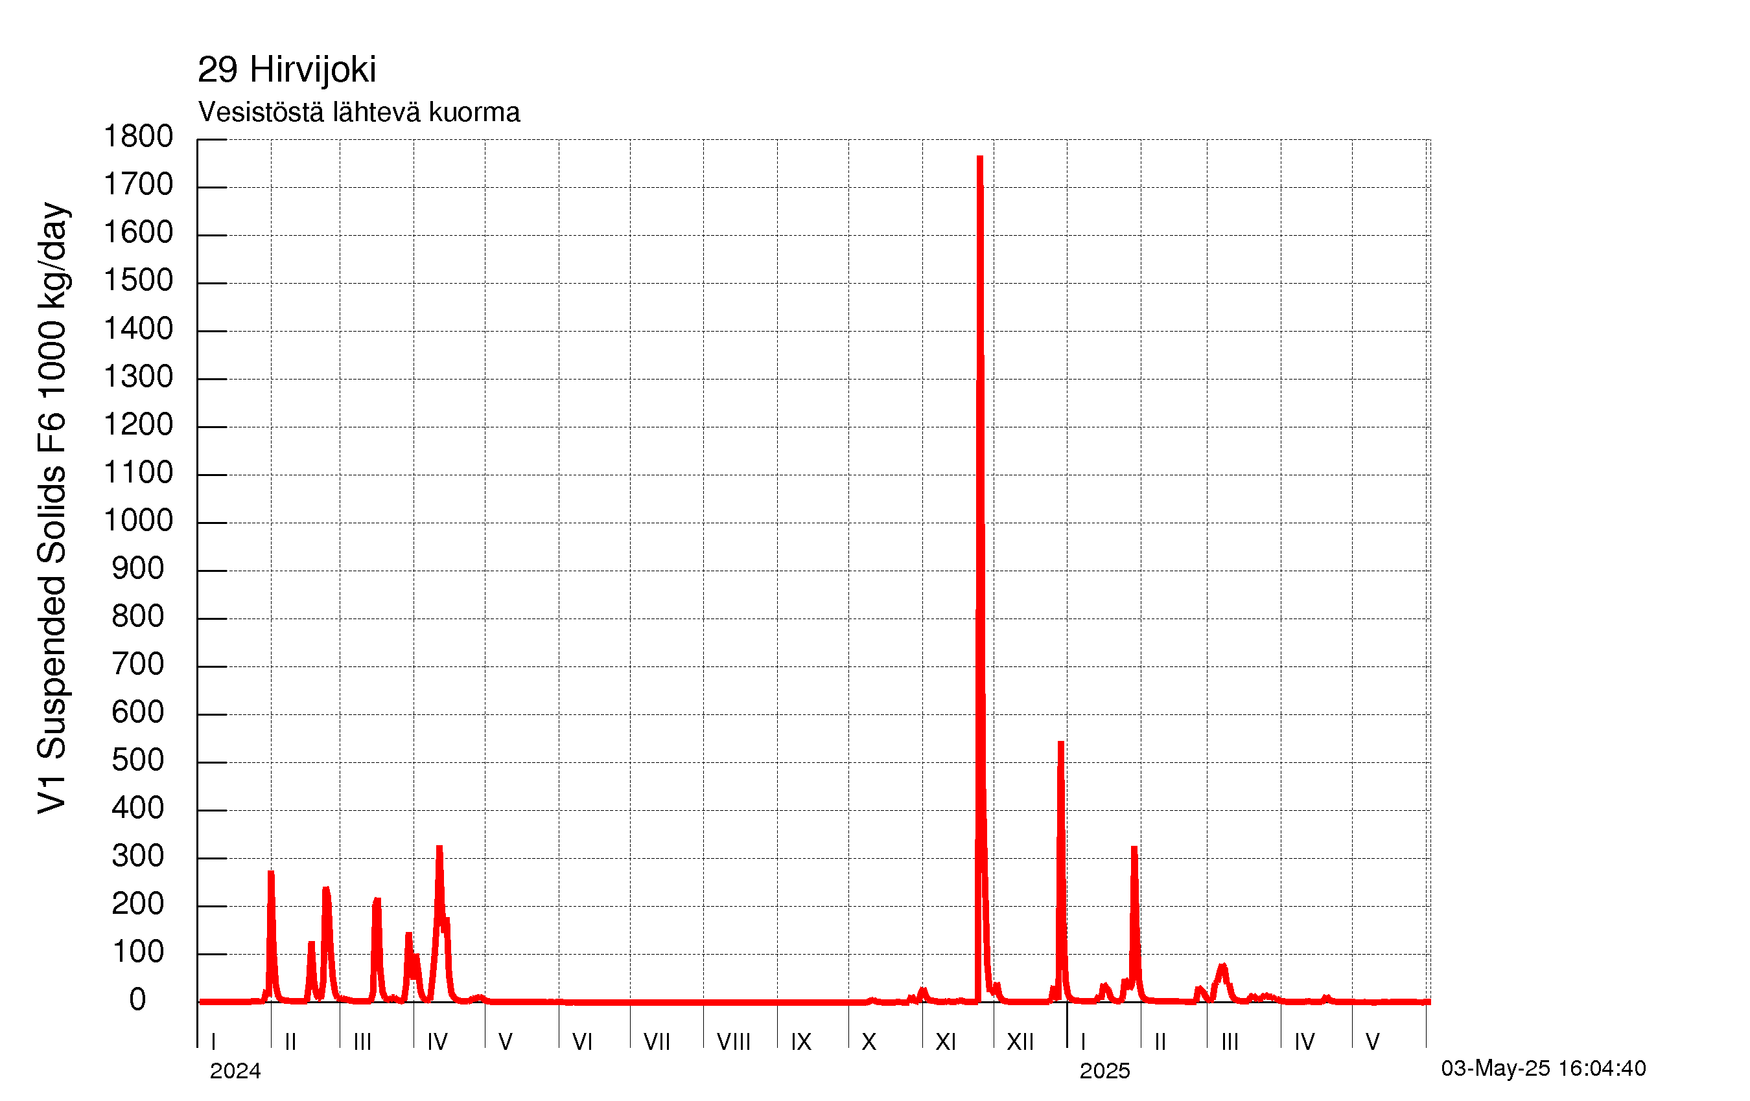
Task: Select y-axis tick value "100"
Action: 138,952
